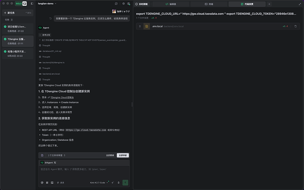Click the sparkle enhance icon near model selector
The image size is (304, 190).
tap(112, 183)
